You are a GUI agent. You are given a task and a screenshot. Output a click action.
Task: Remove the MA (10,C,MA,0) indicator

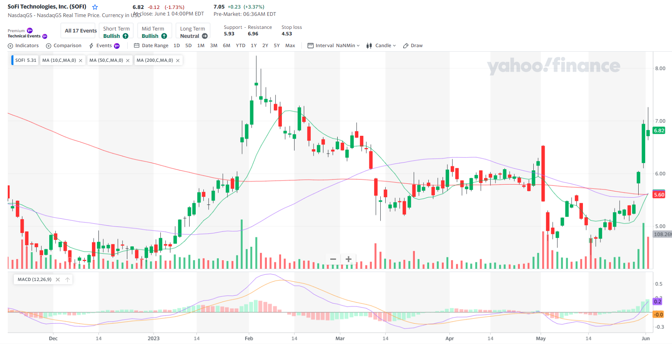click(x=81, y=61)
